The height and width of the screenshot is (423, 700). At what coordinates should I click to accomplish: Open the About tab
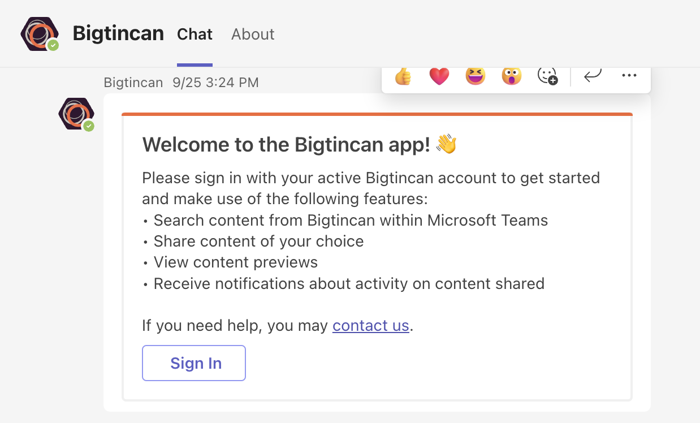coord(253,34)
